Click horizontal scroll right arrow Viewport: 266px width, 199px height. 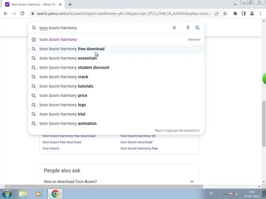pyautogui.click(x=259, y=187)
